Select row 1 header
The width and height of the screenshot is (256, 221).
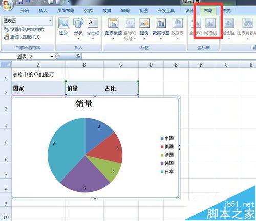click(6, 74)
